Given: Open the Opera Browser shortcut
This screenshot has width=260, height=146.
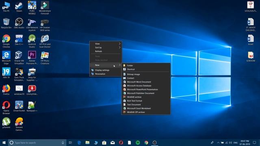Looking at the screenshot, I should tap(6, 107).
